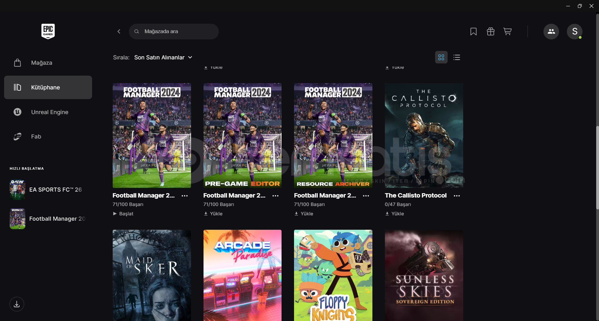The width and height of the screenshot is (599, 321).
Task: Open the shopping cart
Action: (x=508, y=32)
